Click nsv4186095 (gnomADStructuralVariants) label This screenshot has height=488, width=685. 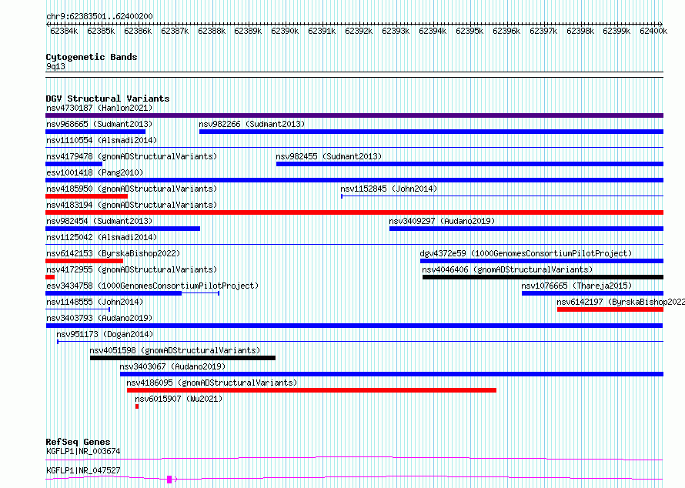pos(212,383)
